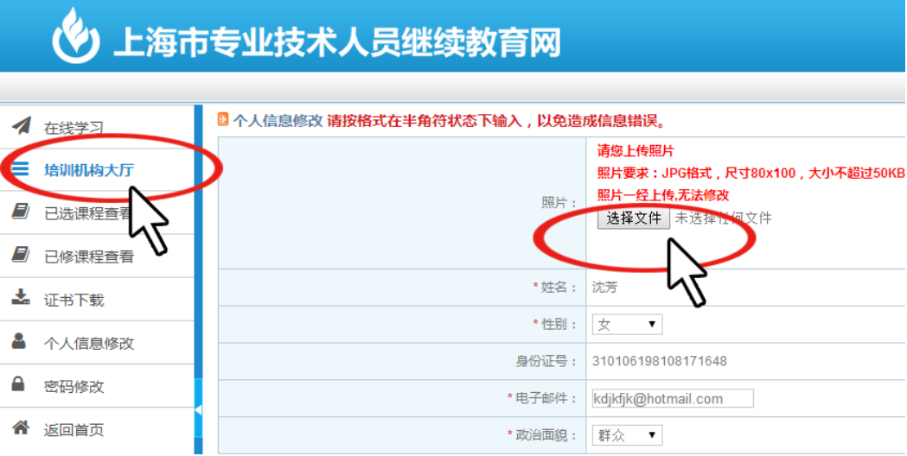Viewport: 907px width, 456px height.
Task: Open the 性别 dropdown showing 女
Action: [x=627, y=324]
